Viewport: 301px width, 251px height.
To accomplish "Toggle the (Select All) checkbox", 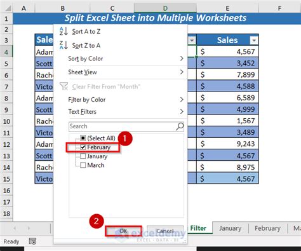I will (83, 139).
